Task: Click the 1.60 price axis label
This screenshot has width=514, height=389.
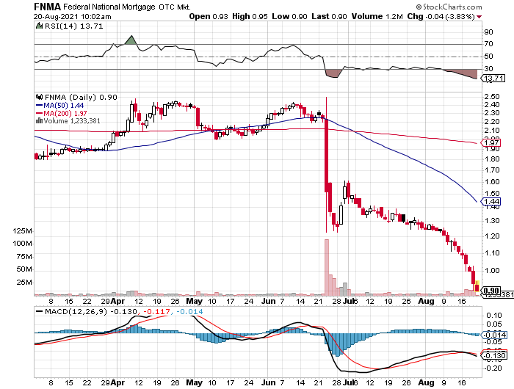Action: tap(492, 181)
